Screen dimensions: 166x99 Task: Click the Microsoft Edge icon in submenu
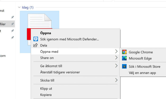tap(124, 58)
